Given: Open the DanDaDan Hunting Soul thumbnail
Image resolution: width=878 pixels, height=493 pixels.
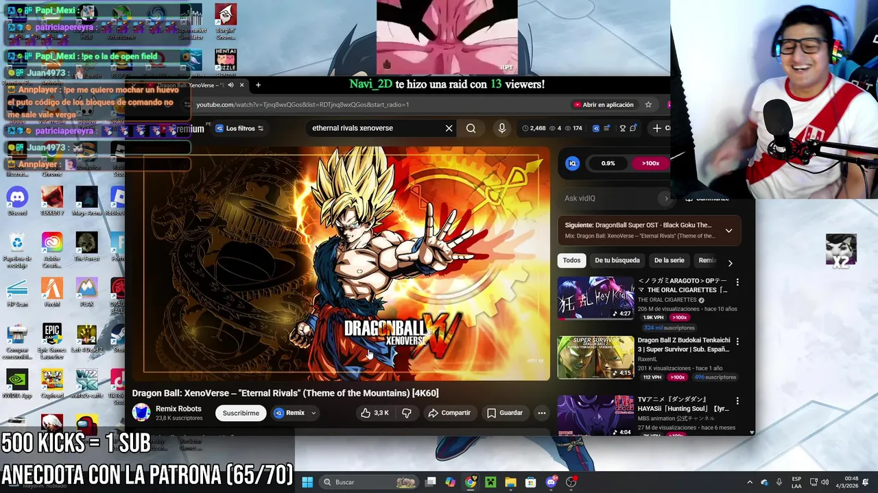Looking at the screenshot, I should point(595,415).
